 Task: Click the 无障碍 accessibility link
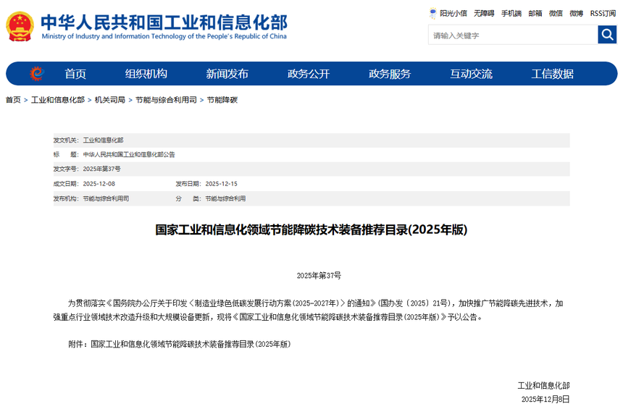click(x=483, y=14)
